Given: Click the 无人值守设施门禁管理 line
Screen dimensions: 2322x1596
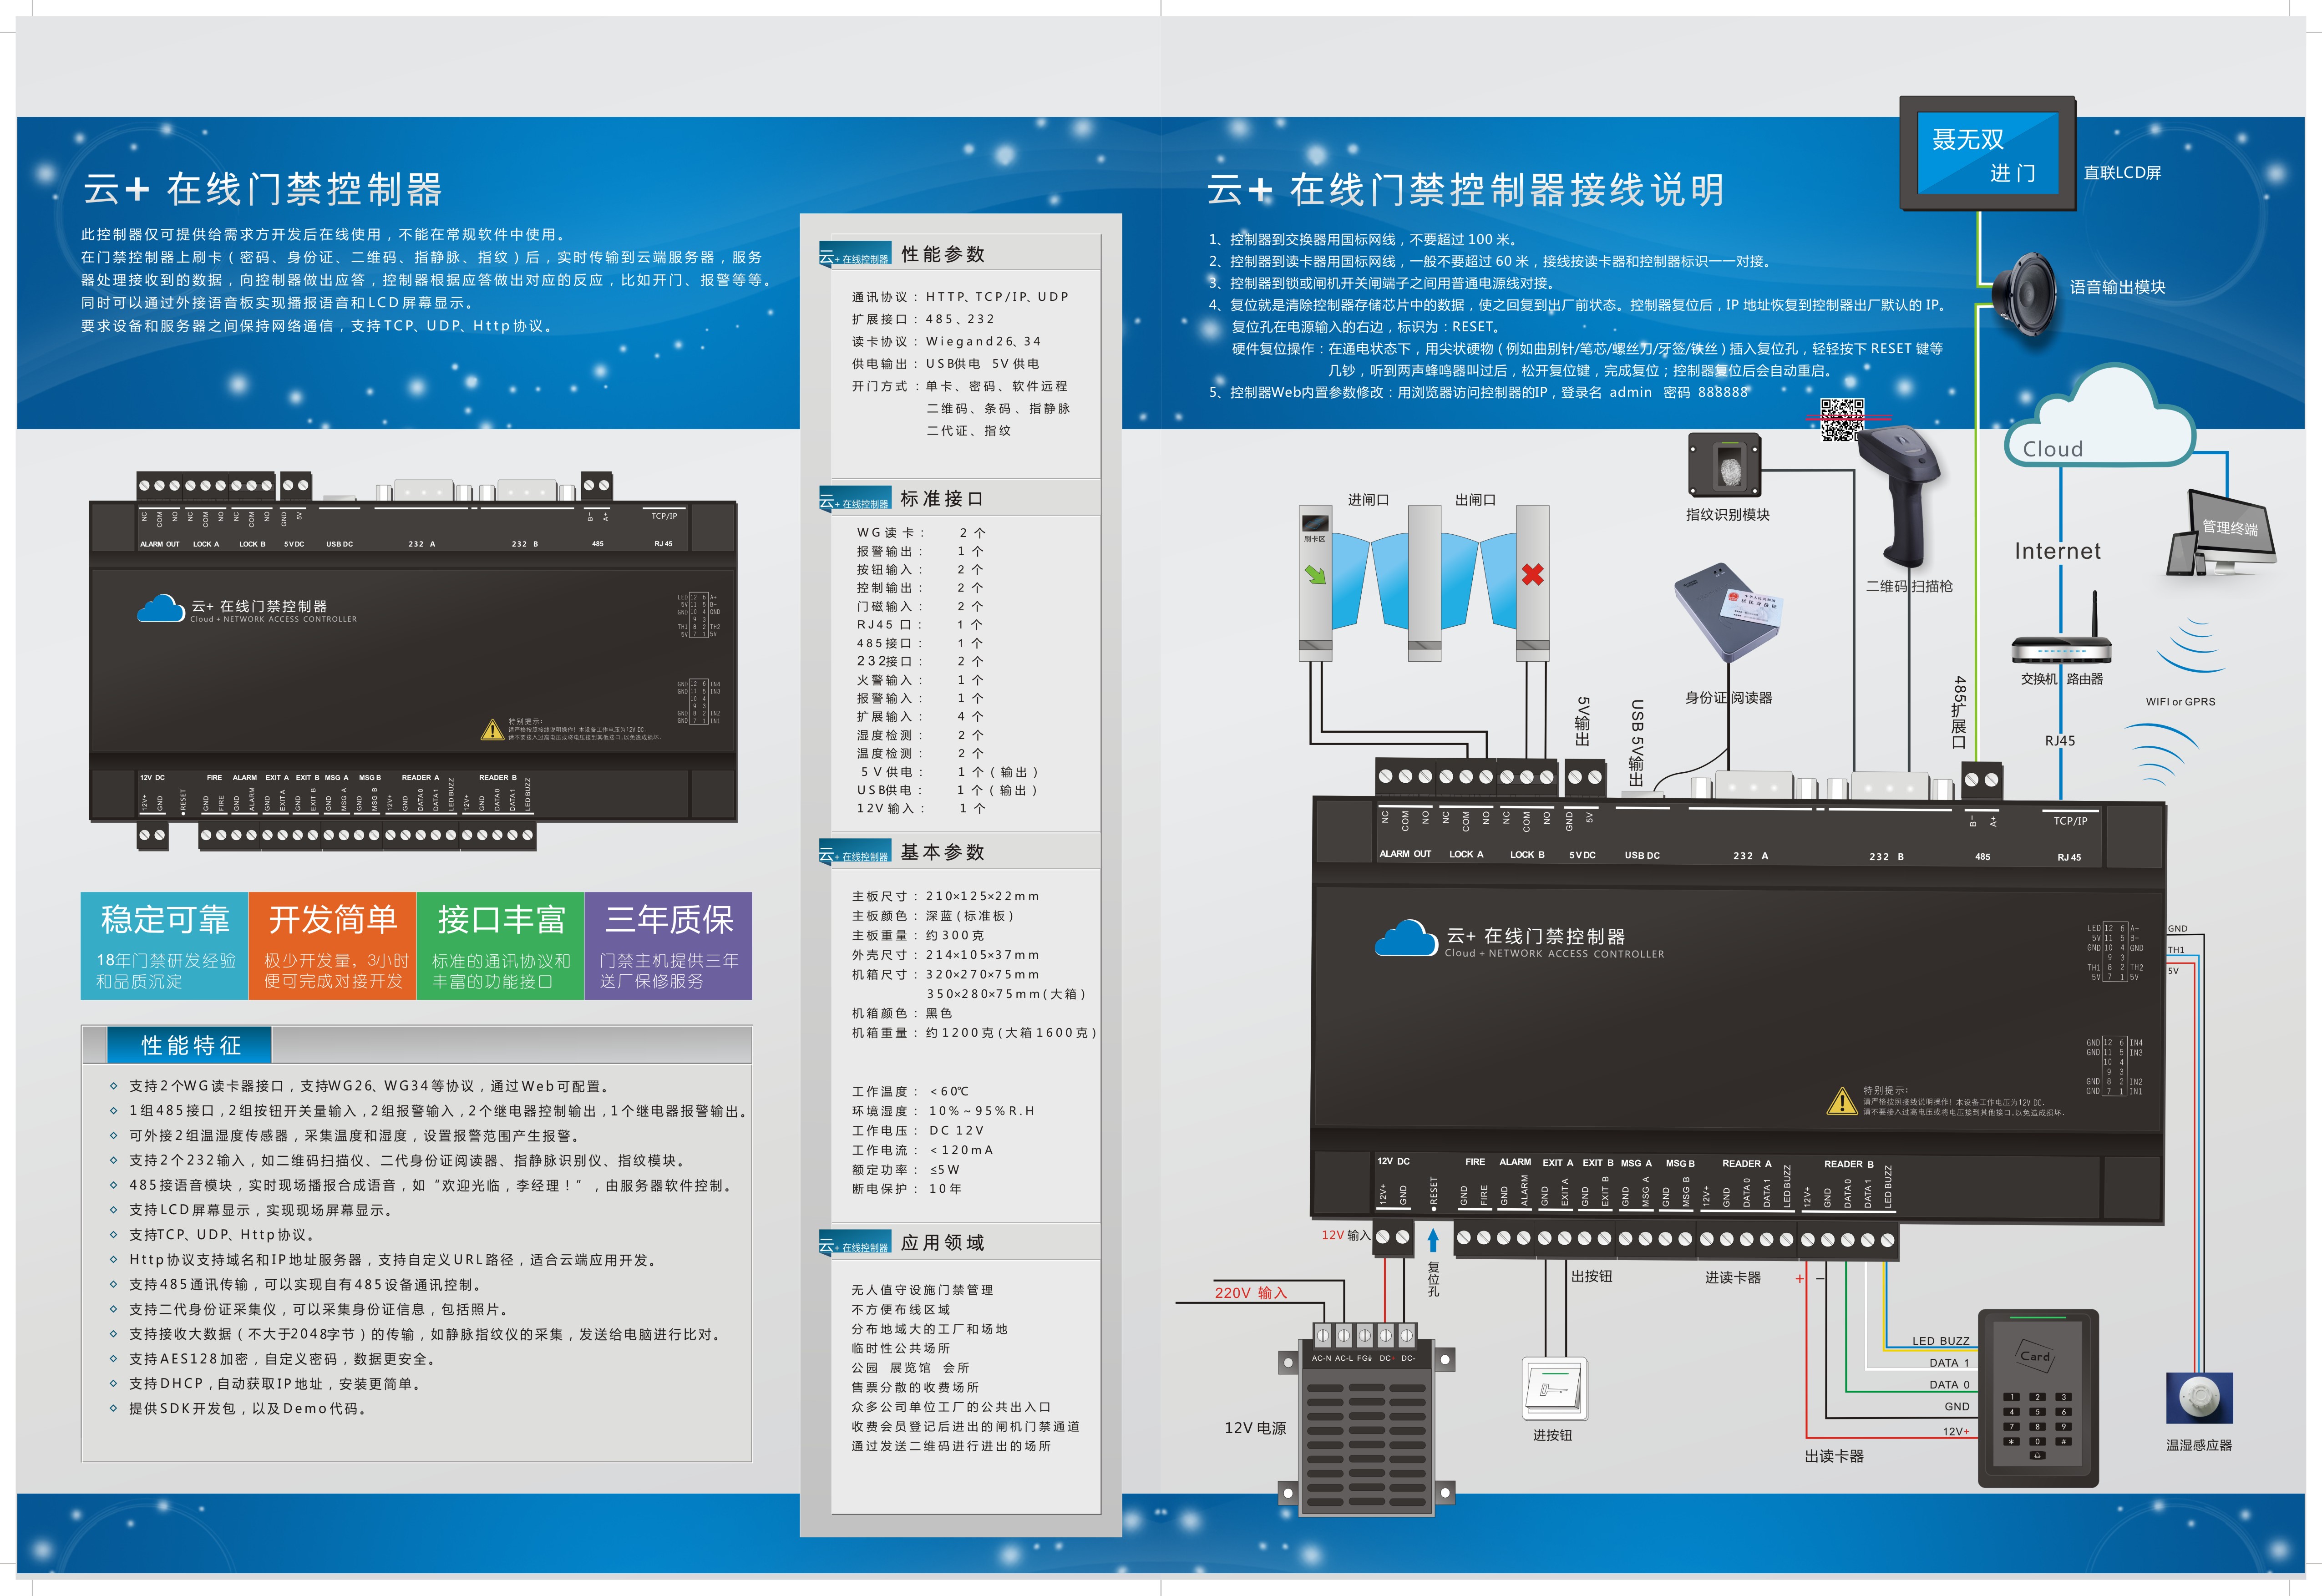Looking at the screenshot, I should [x=922, y=1290].
